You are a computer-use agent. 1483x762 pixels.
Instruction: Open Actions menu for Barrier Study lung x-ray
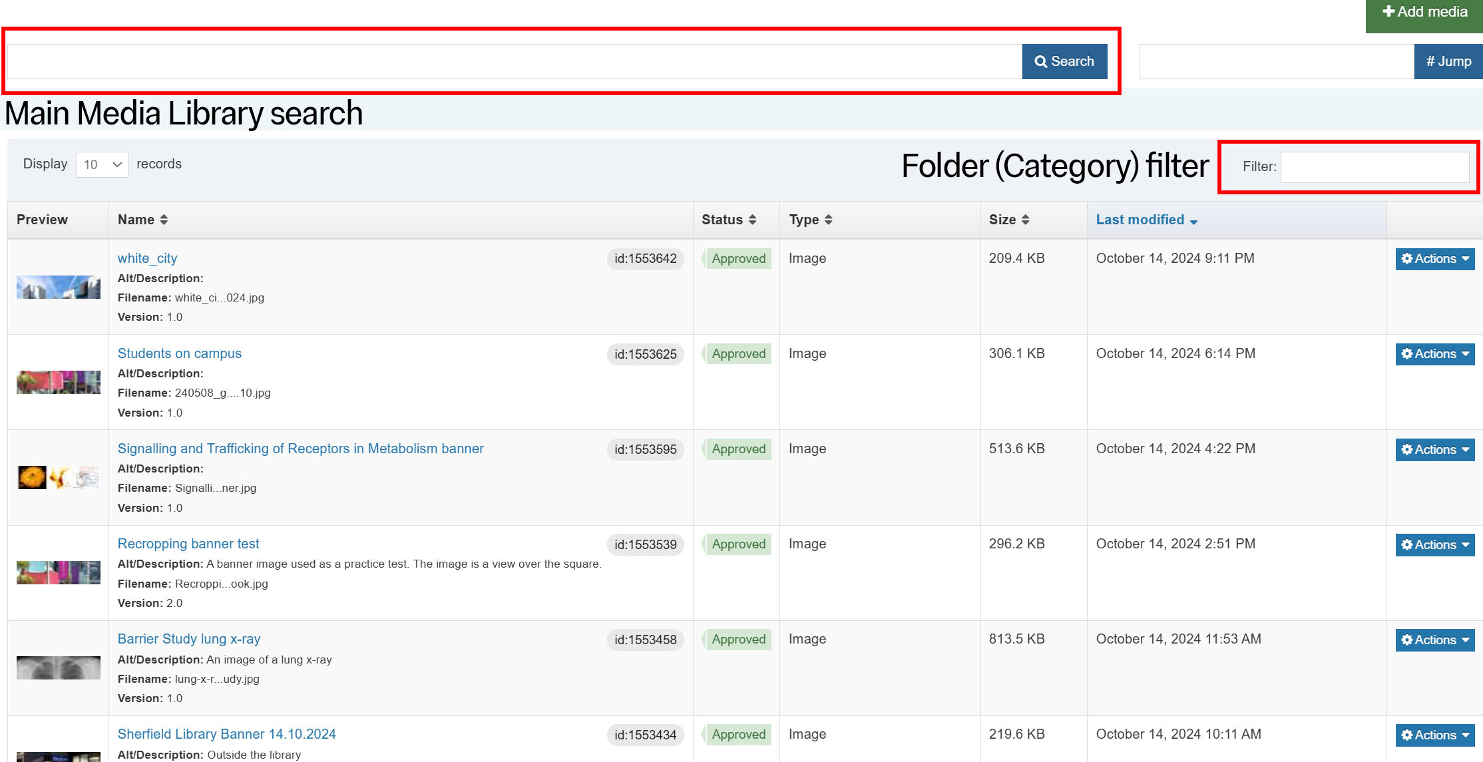(x=1434, y=640)
